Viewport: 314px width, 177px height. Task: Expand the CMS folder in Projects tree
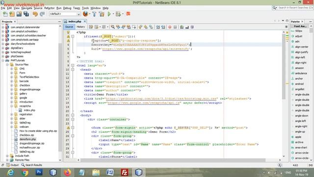pos(12,69)
